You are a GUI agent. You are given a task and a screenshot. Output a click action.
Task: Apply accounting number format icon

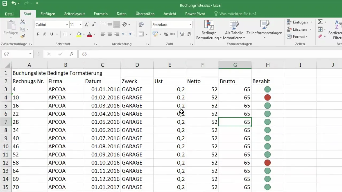[155, 34]
